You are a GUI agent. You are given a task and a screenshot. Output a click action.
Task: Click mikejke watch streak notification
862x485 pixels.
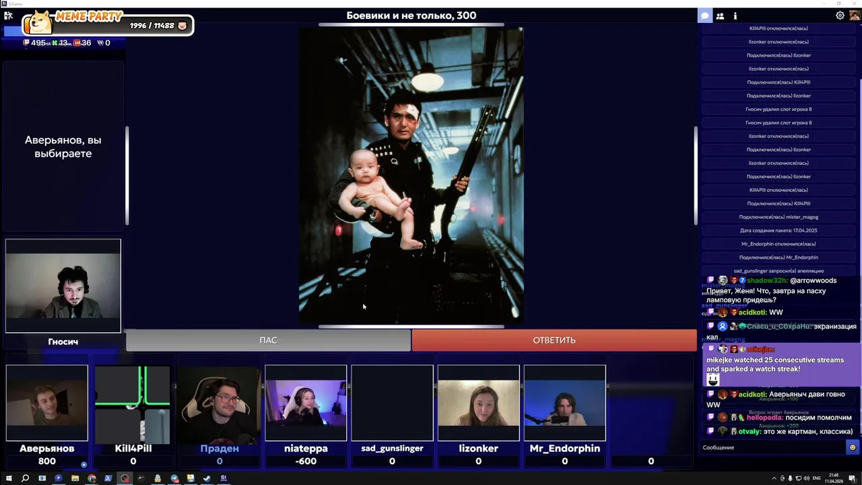click(x=781, y=364)
